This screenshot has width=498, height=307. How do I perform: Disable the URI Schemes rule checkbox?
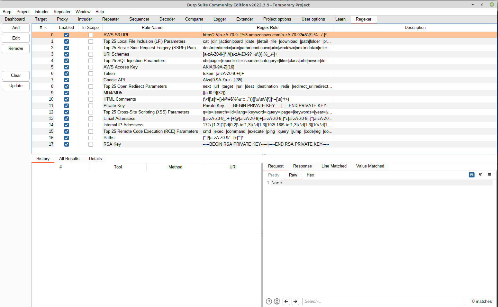67,54
